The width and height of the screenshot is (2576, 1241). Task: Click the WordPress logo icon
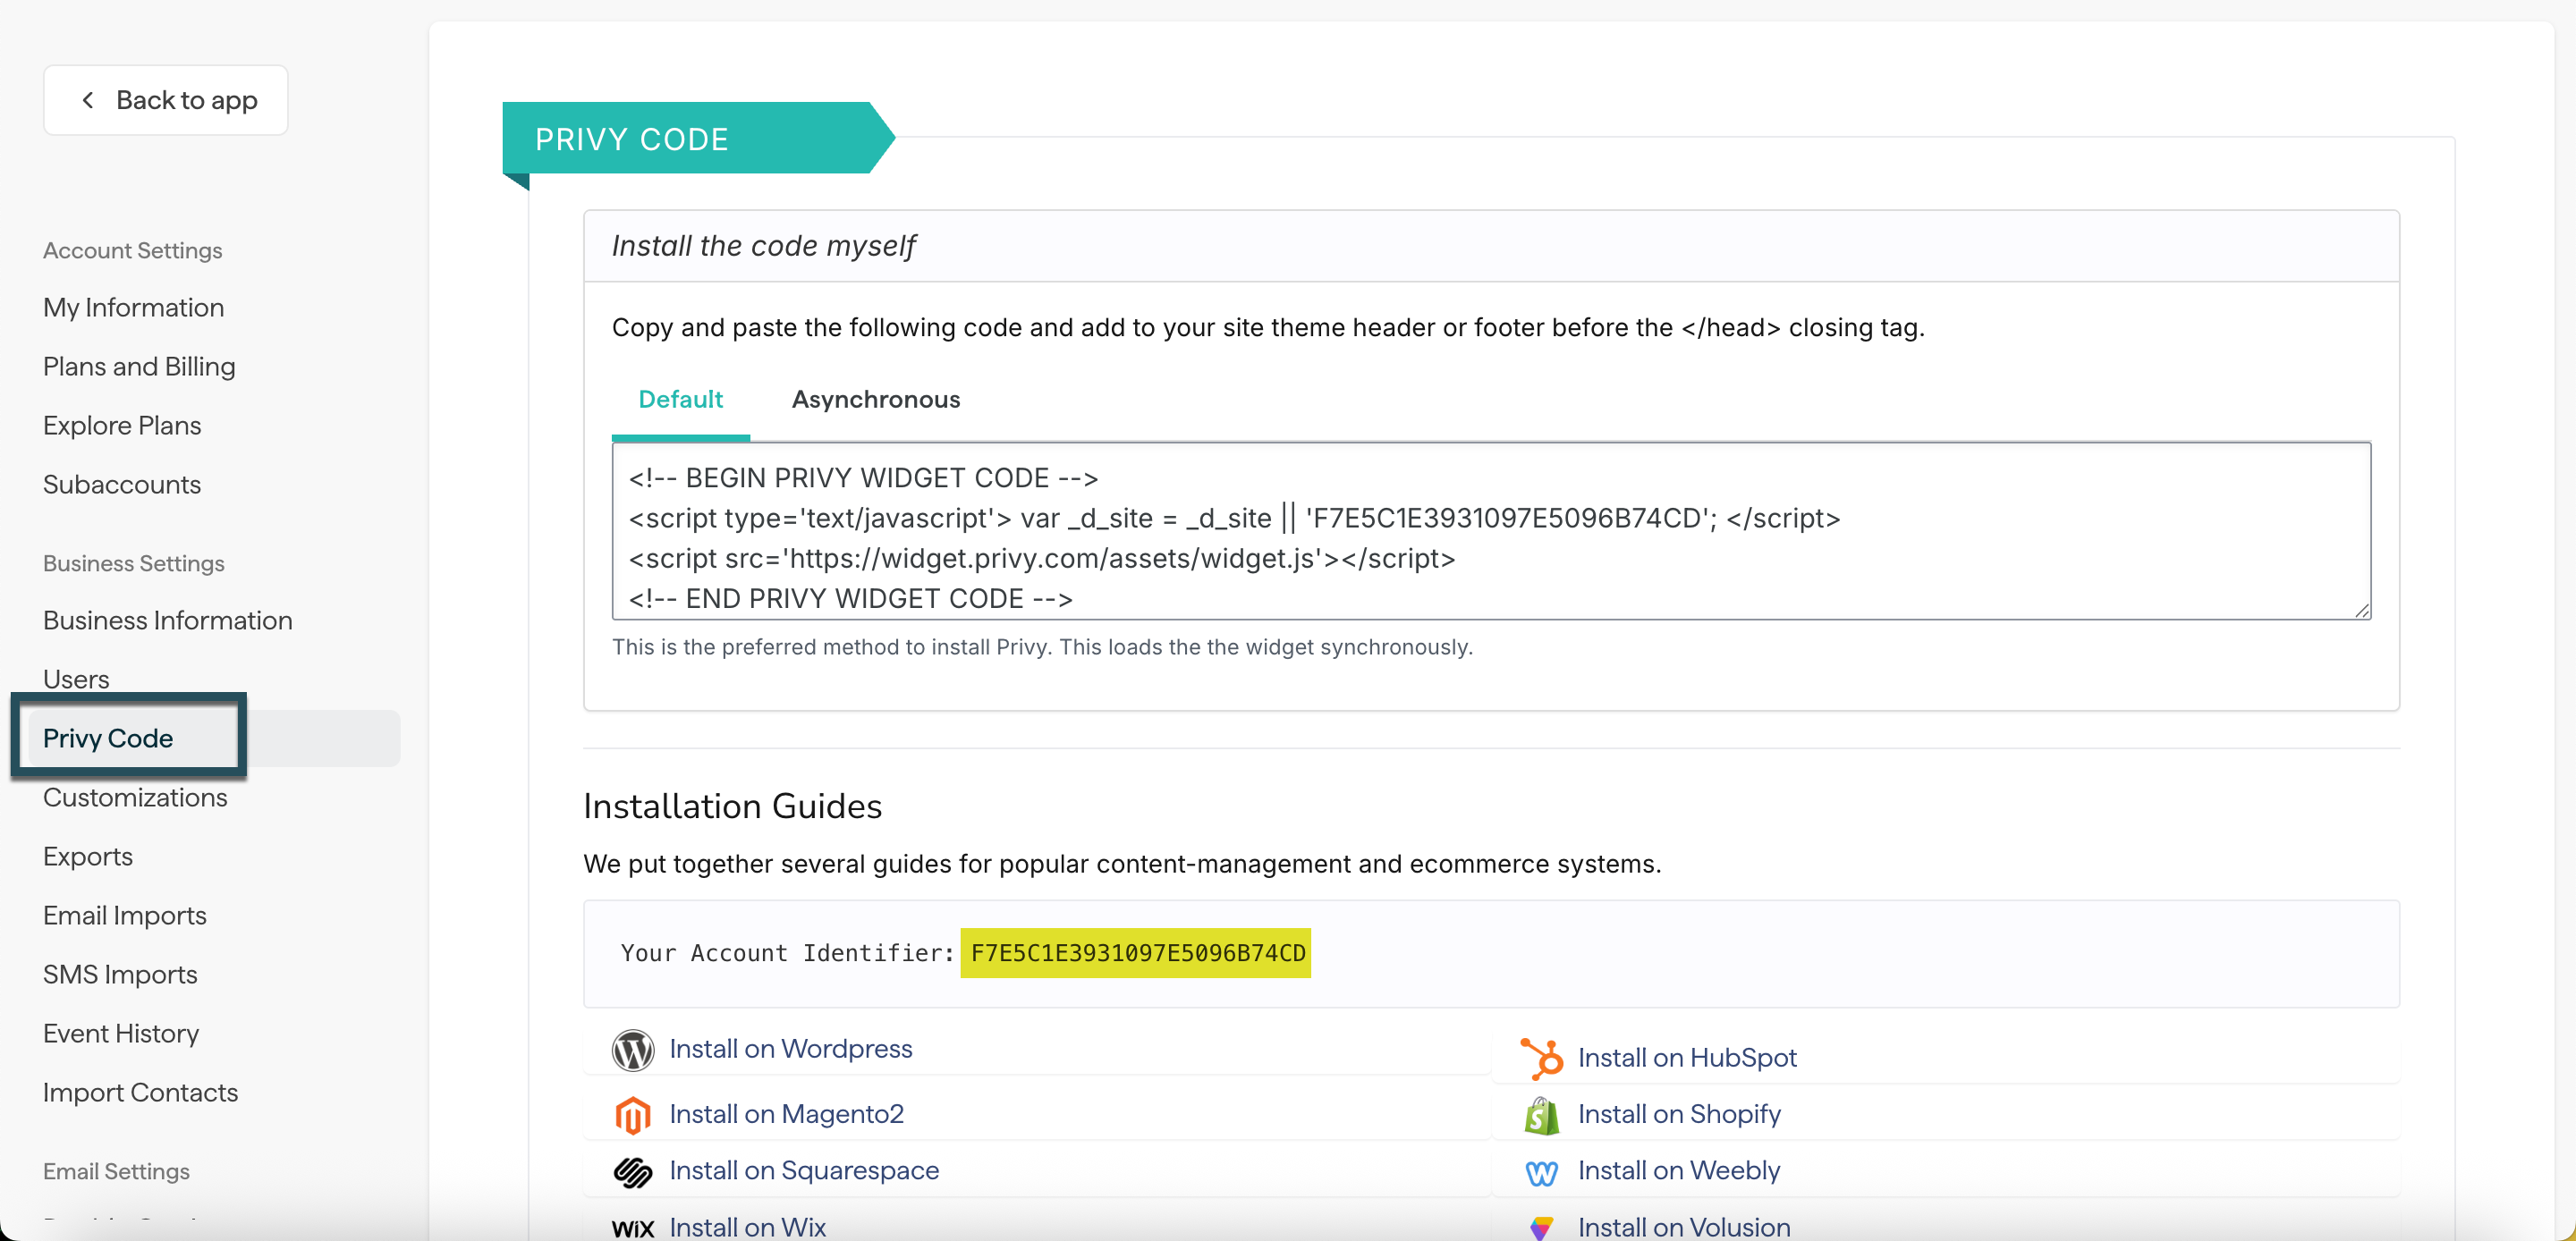[x=632, y=1049]
